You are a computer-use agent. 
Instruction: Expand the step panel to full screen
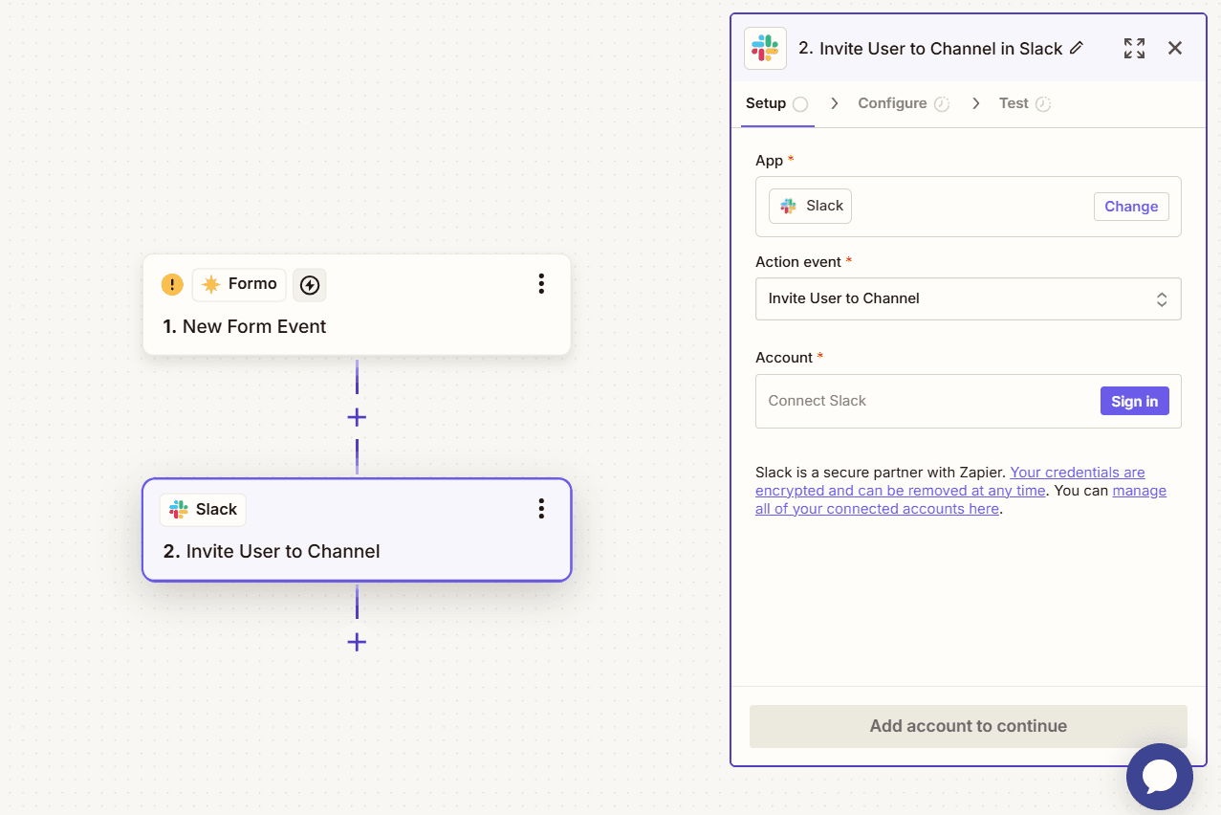tap(1134, 48)
